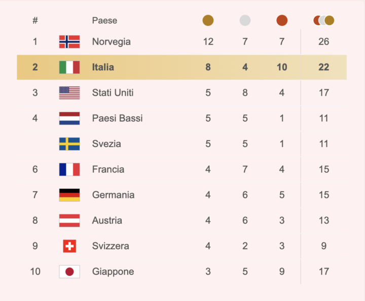Click the Norway flag icon

(69, 41)
